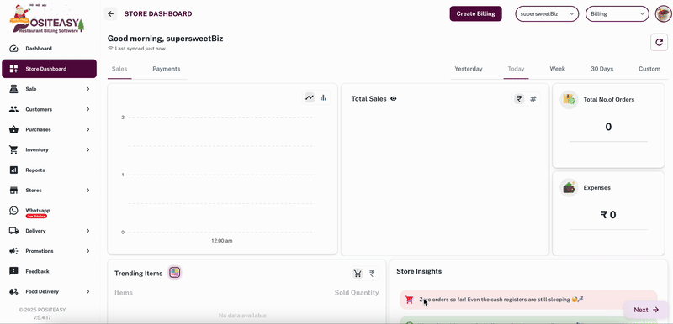Expand the Delivery submenu chevron
The image size is (673, 324).
pos(88,231)
